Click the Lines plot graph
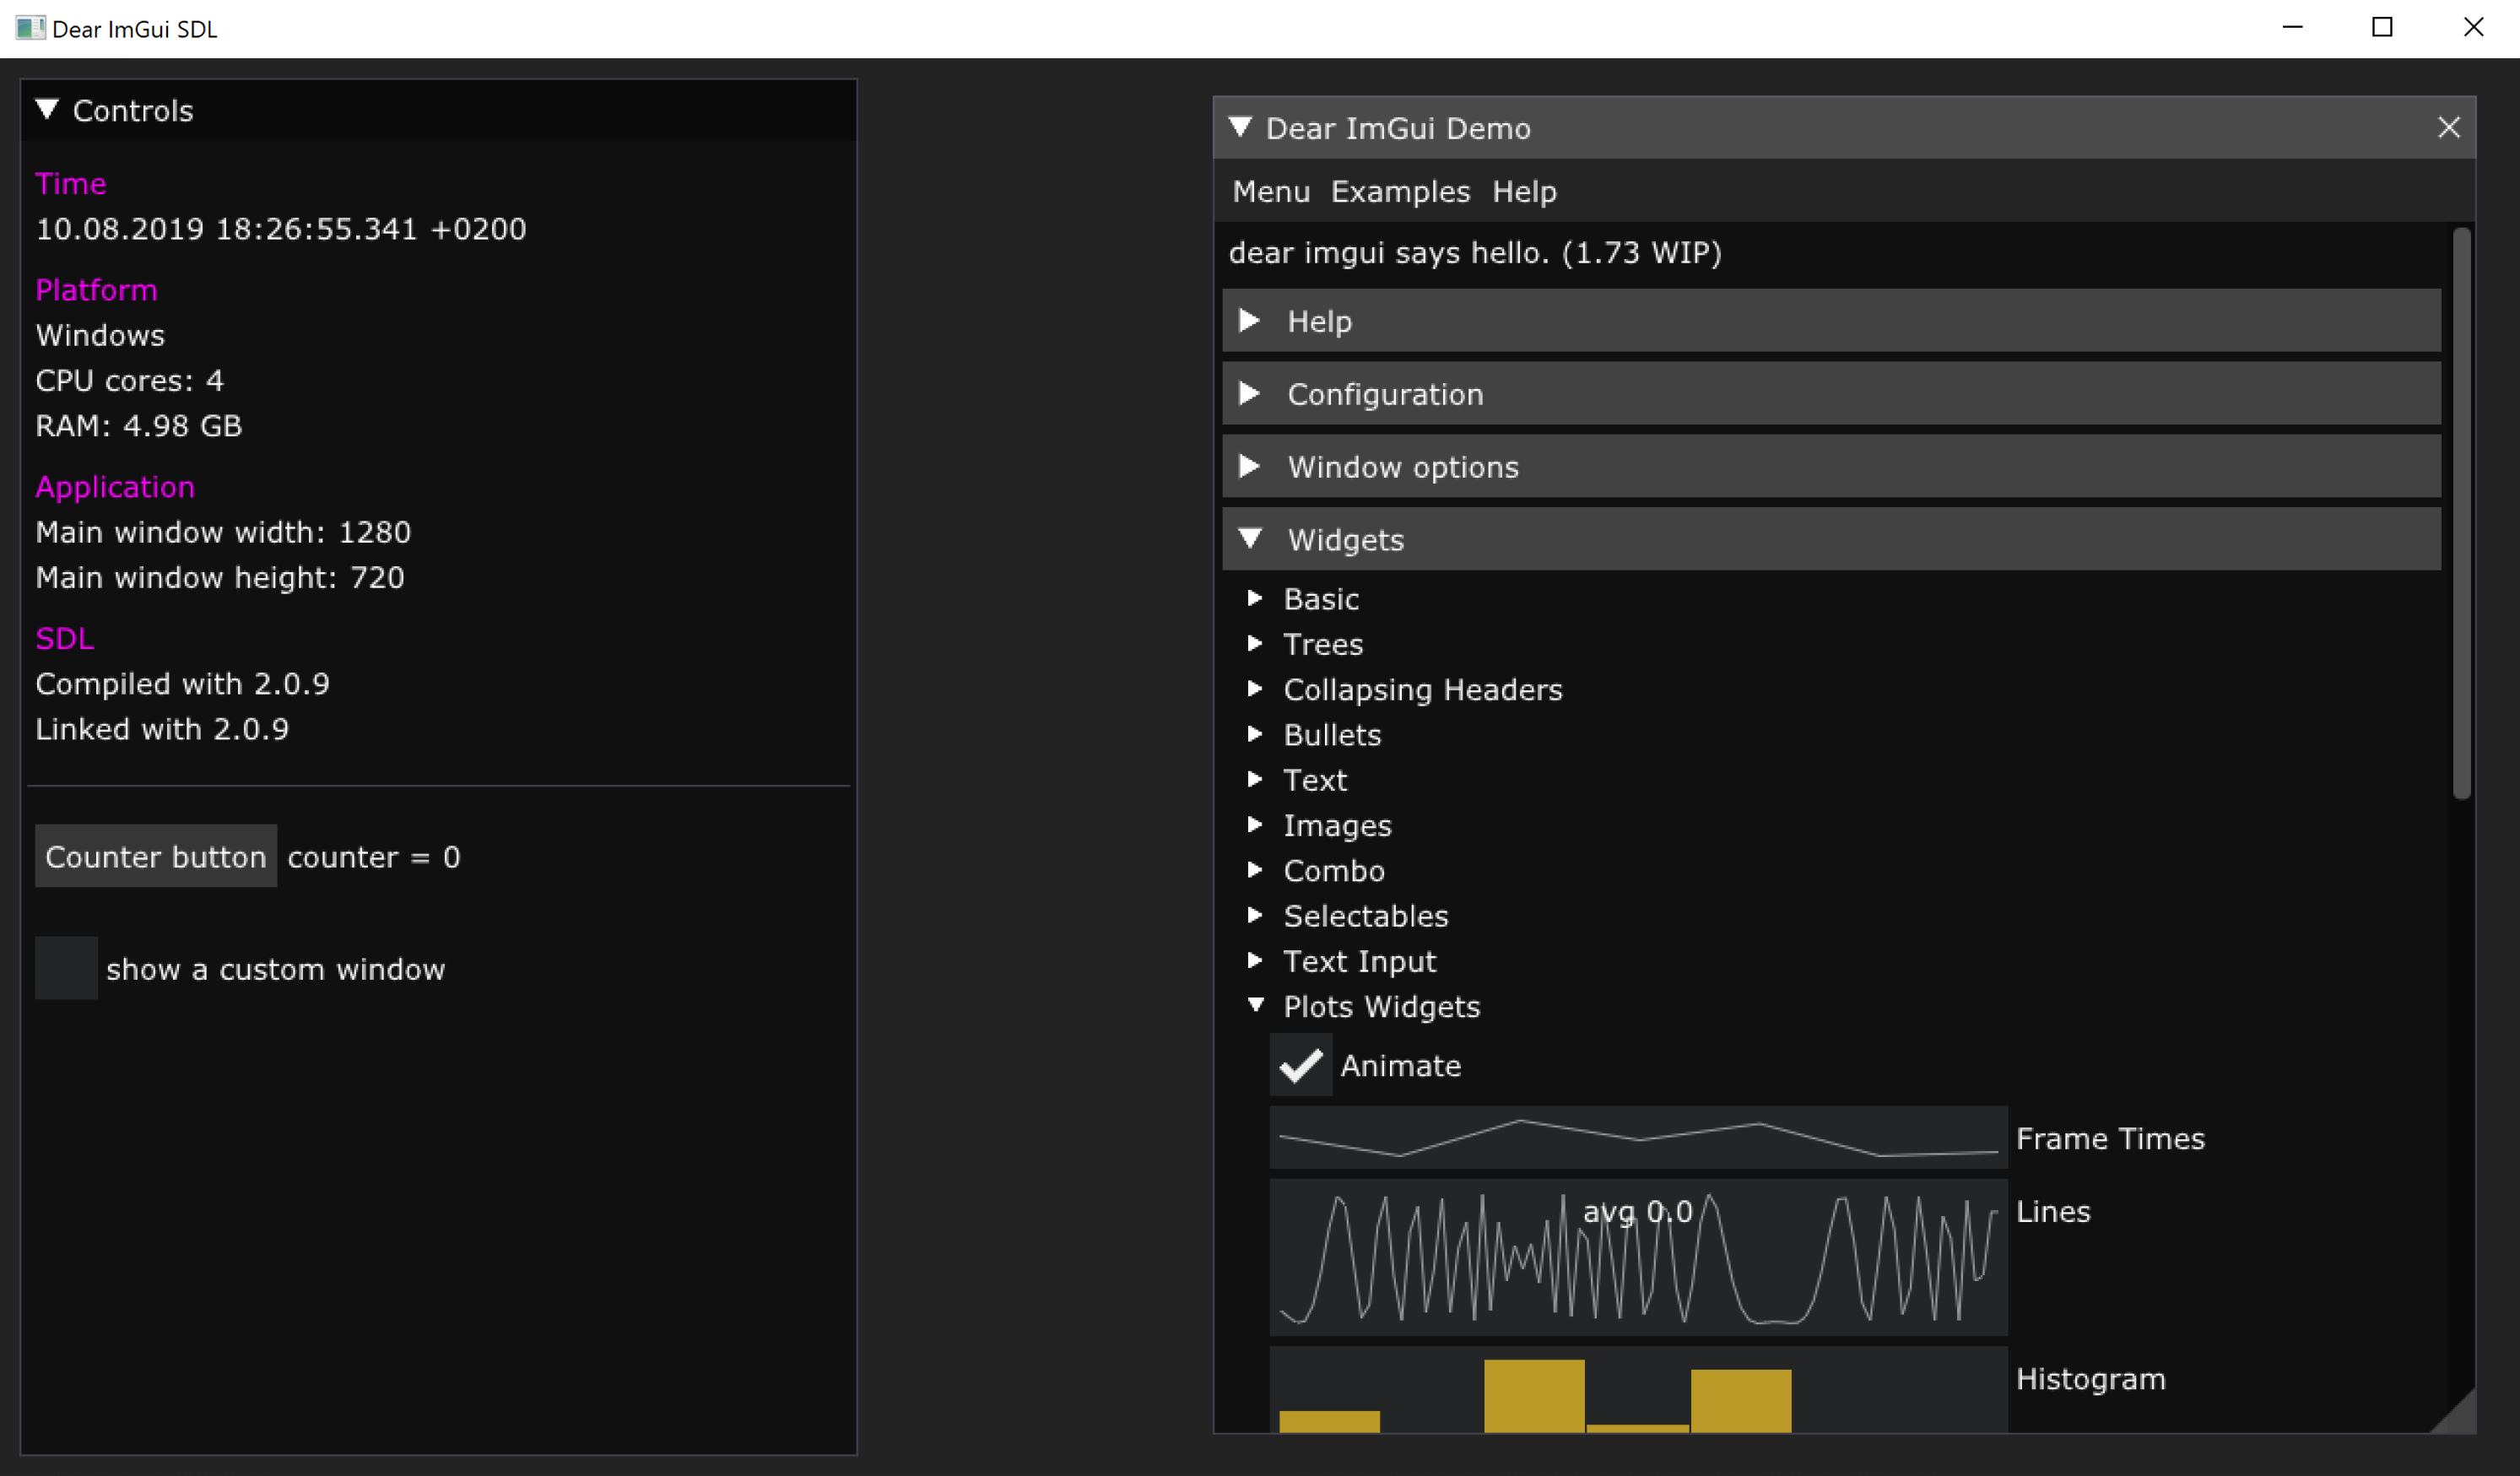 tap(1638, 1258)
